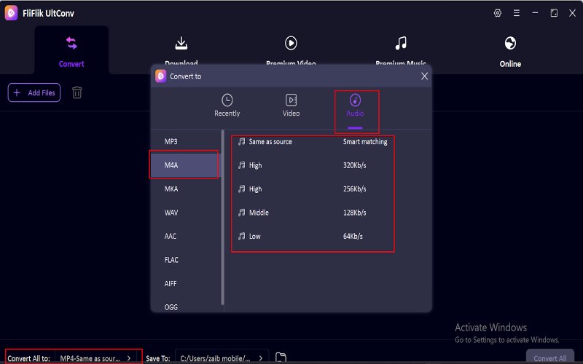Screen dimensions: 583x364
Task: Open the Save To path dropdown
Action: point(222,358)
